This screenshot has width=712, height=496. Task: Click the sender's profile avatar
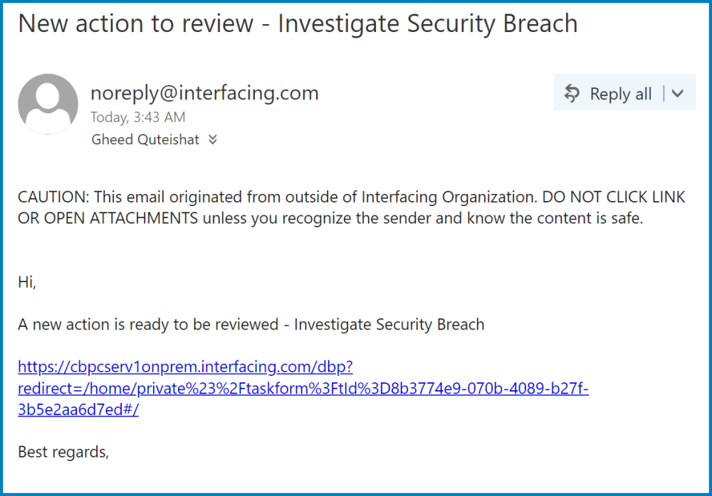pyautogui.click(x=48, y=104)
